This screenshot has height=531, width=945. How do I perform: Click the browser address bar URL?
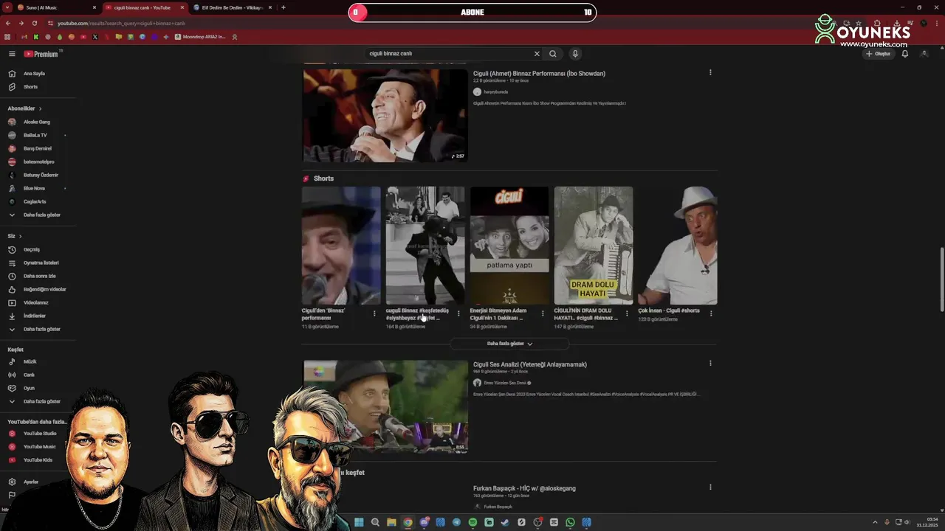click(121, 24)
